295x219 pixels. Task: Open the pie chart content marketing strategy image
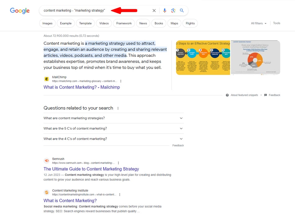click(256, 57)
